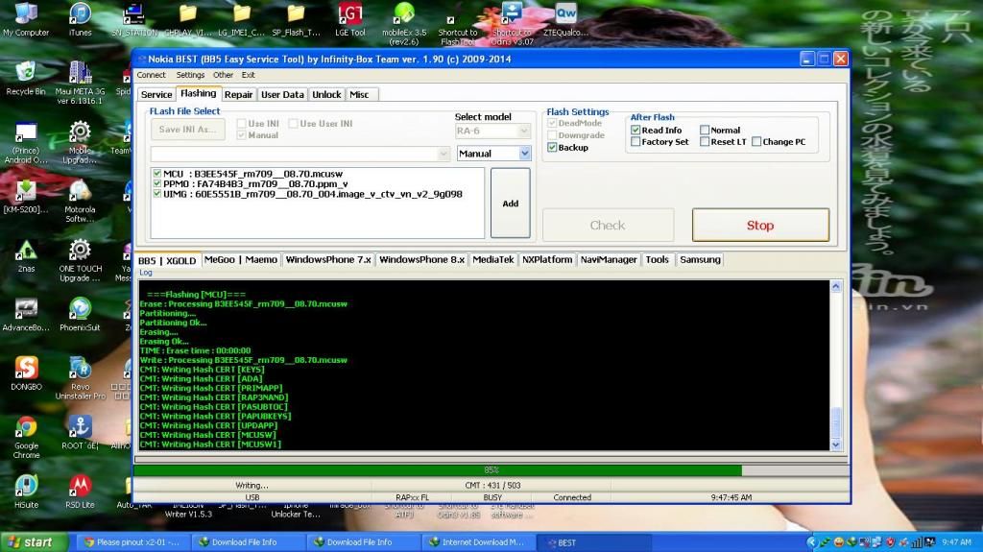Switch to the Misc tab
This screenshot has width=983, height=552.
(x=359, y=94)
